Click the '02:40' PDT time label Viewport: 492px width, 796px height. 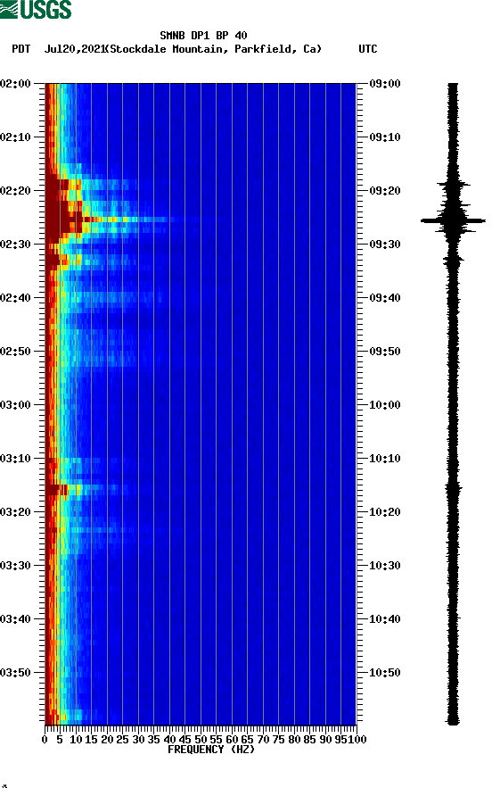click(15, 297)
